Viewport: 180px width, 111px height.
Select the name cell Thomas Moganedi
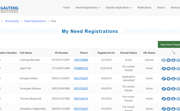pyautogui.click(x=30, y=99)
